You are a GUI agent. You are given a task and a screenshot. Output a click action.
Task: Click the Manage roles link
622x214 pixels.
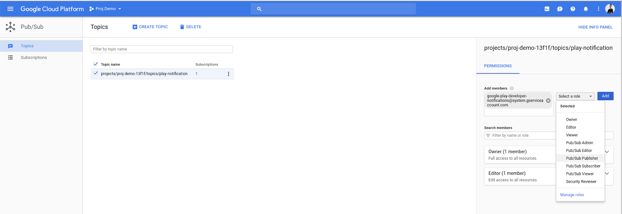[572, 195]
